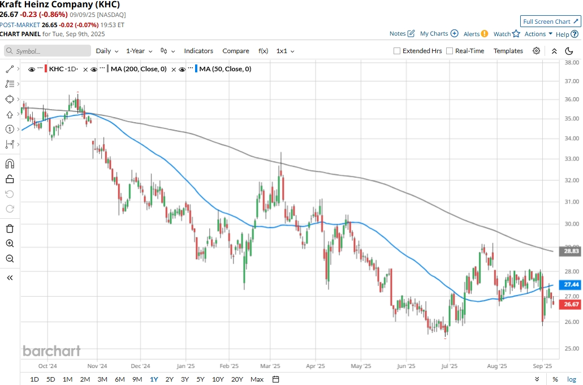Click the Alerts exclamation icon
This screenshot has height=385, width=583.
485,34
